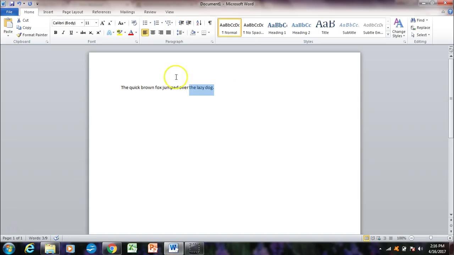Center align the paragraph

(x=153, y=32)
